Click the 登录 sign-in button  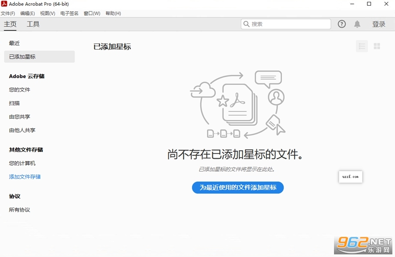tap(379, 24)
